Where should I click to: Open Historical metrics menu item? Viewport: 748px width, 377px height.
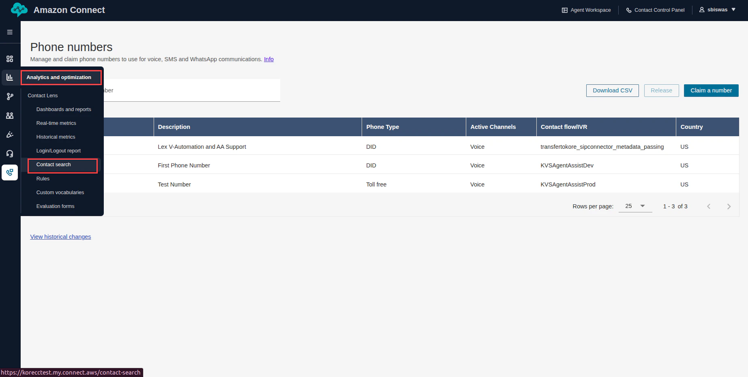point(56,137)
